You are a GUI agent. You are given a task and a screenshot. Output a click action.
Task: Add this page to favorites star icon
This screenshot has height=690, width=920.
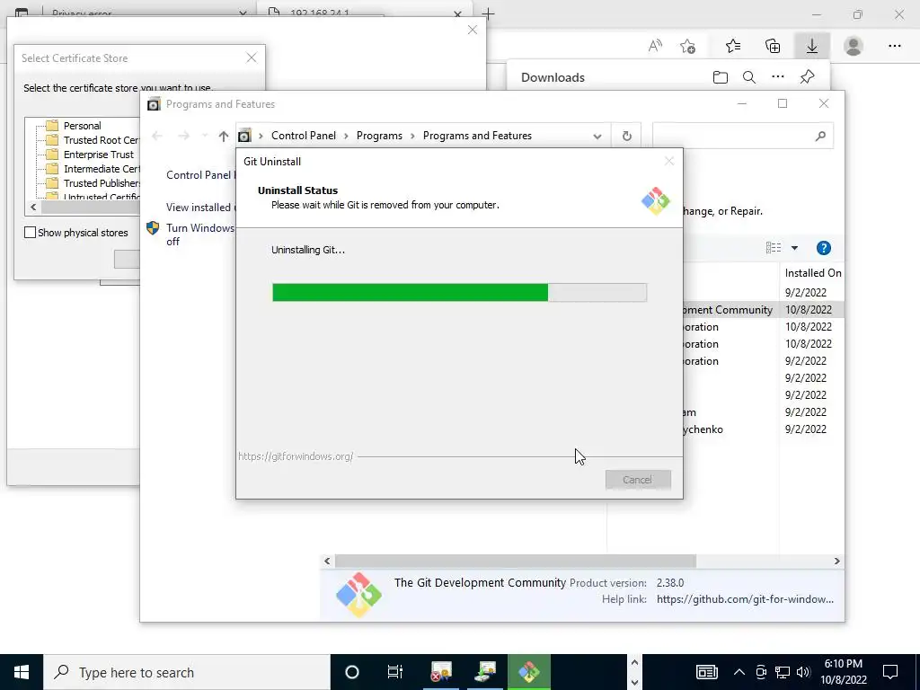687,46
